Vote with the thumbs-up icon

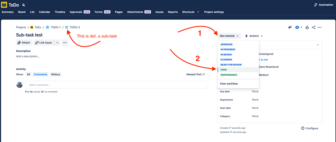click(307, 27)
